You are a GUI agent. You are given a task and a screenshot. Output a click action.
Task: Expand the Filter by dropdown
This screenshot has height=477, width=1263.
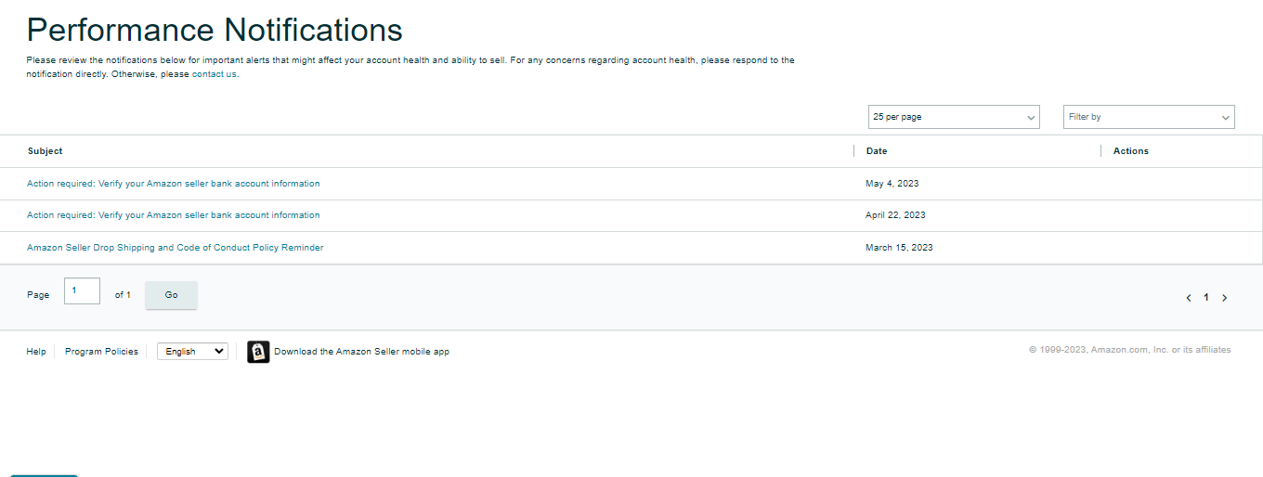(x=1149, y=117)
